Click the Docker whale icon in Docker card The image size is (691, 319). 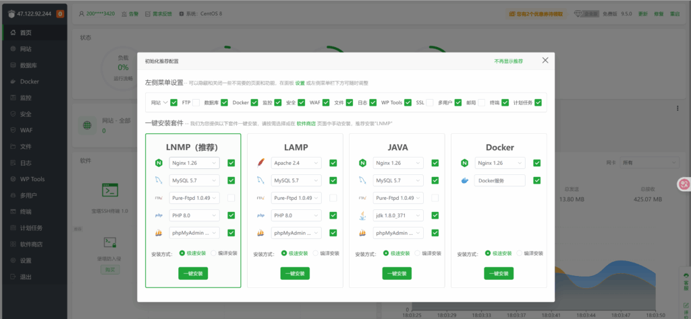click(x=464, y=180)
